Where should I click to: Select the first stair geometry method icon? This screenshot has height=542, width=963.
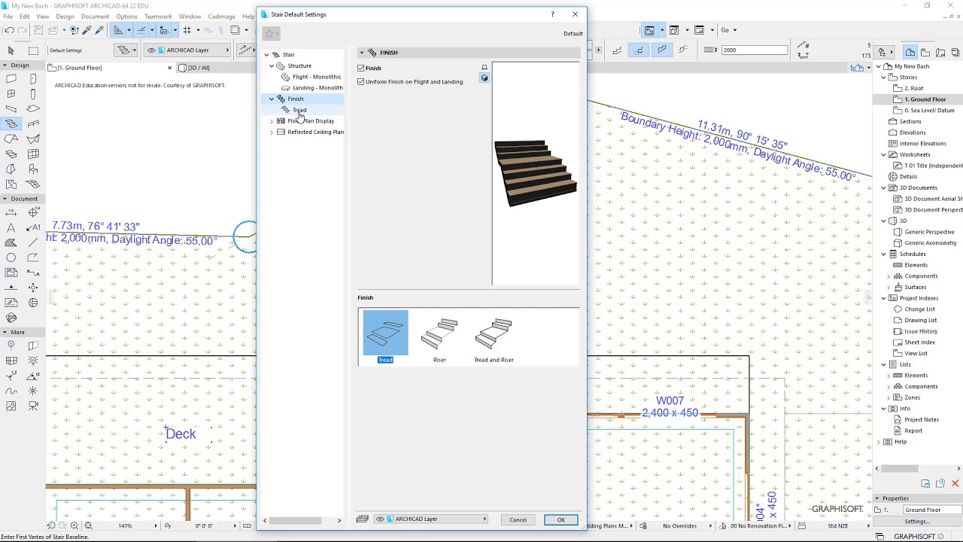tap(617, 50)
